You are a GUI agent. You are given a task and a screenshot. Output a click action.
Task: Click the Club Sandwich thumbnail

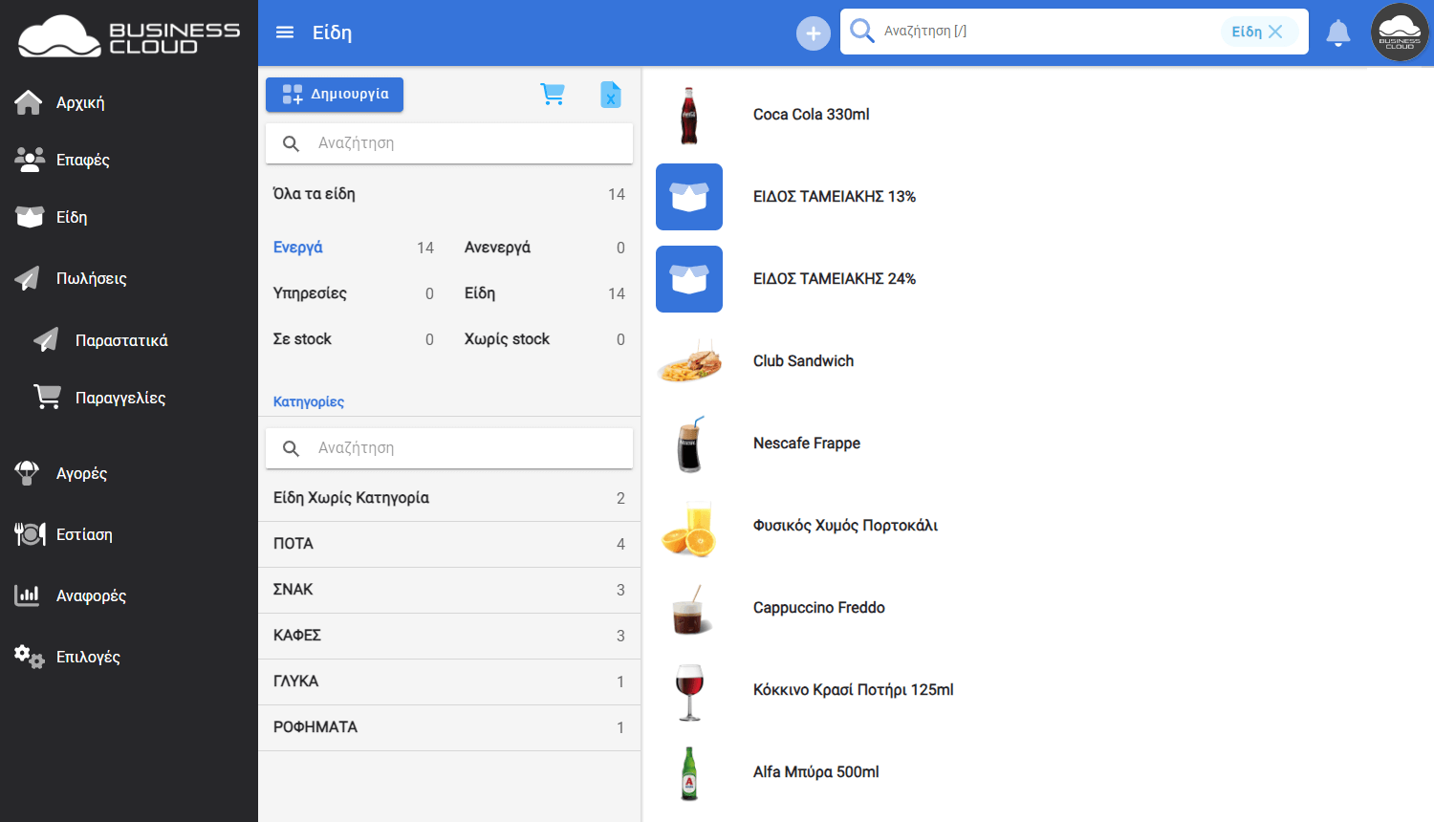click(x=689, y=361)
